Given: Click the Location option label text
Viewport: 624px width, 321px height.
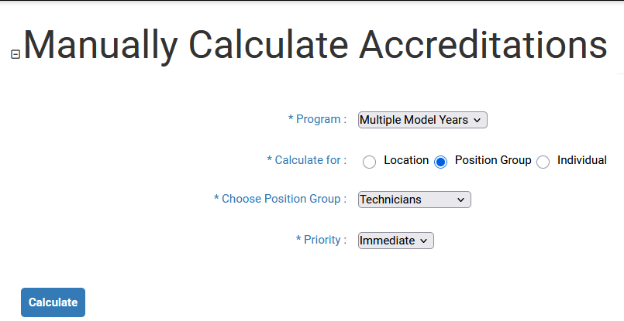Looking at the screenshot, I should click(406, 160).
